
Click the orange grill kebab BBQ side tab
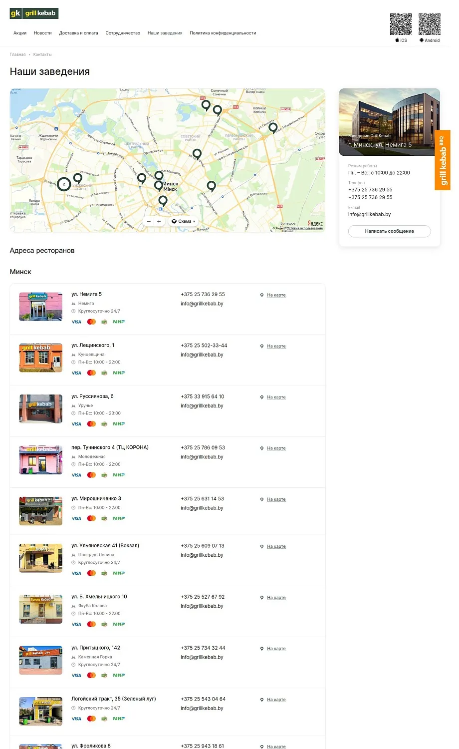coord(442,160)
